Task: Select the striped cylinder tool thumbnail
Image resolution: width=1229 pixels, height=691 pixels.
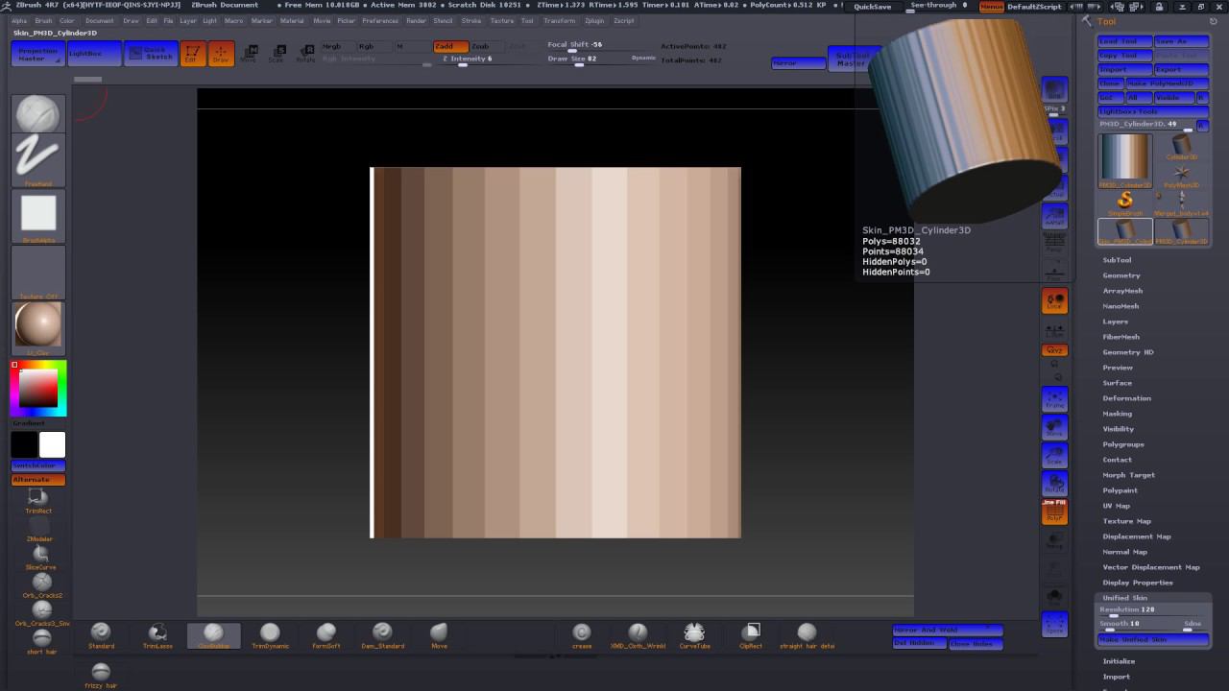Action: point(1124,157)
